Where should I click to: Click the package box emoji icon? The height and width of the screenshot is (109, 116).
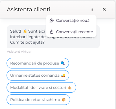(64, 100)
